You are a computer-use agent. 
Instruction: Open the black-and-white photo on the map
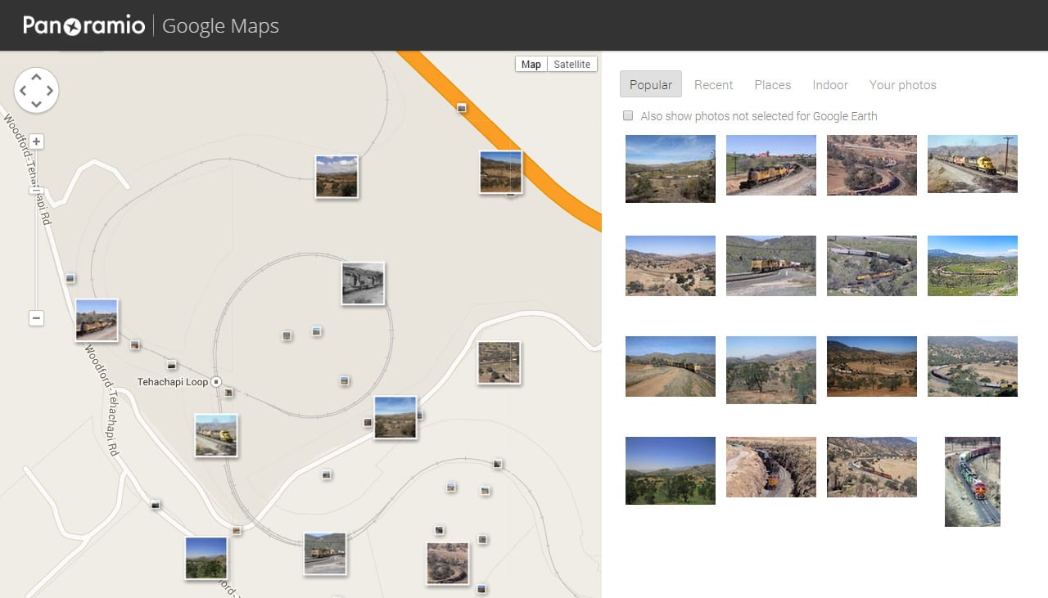tap(363, 283)
